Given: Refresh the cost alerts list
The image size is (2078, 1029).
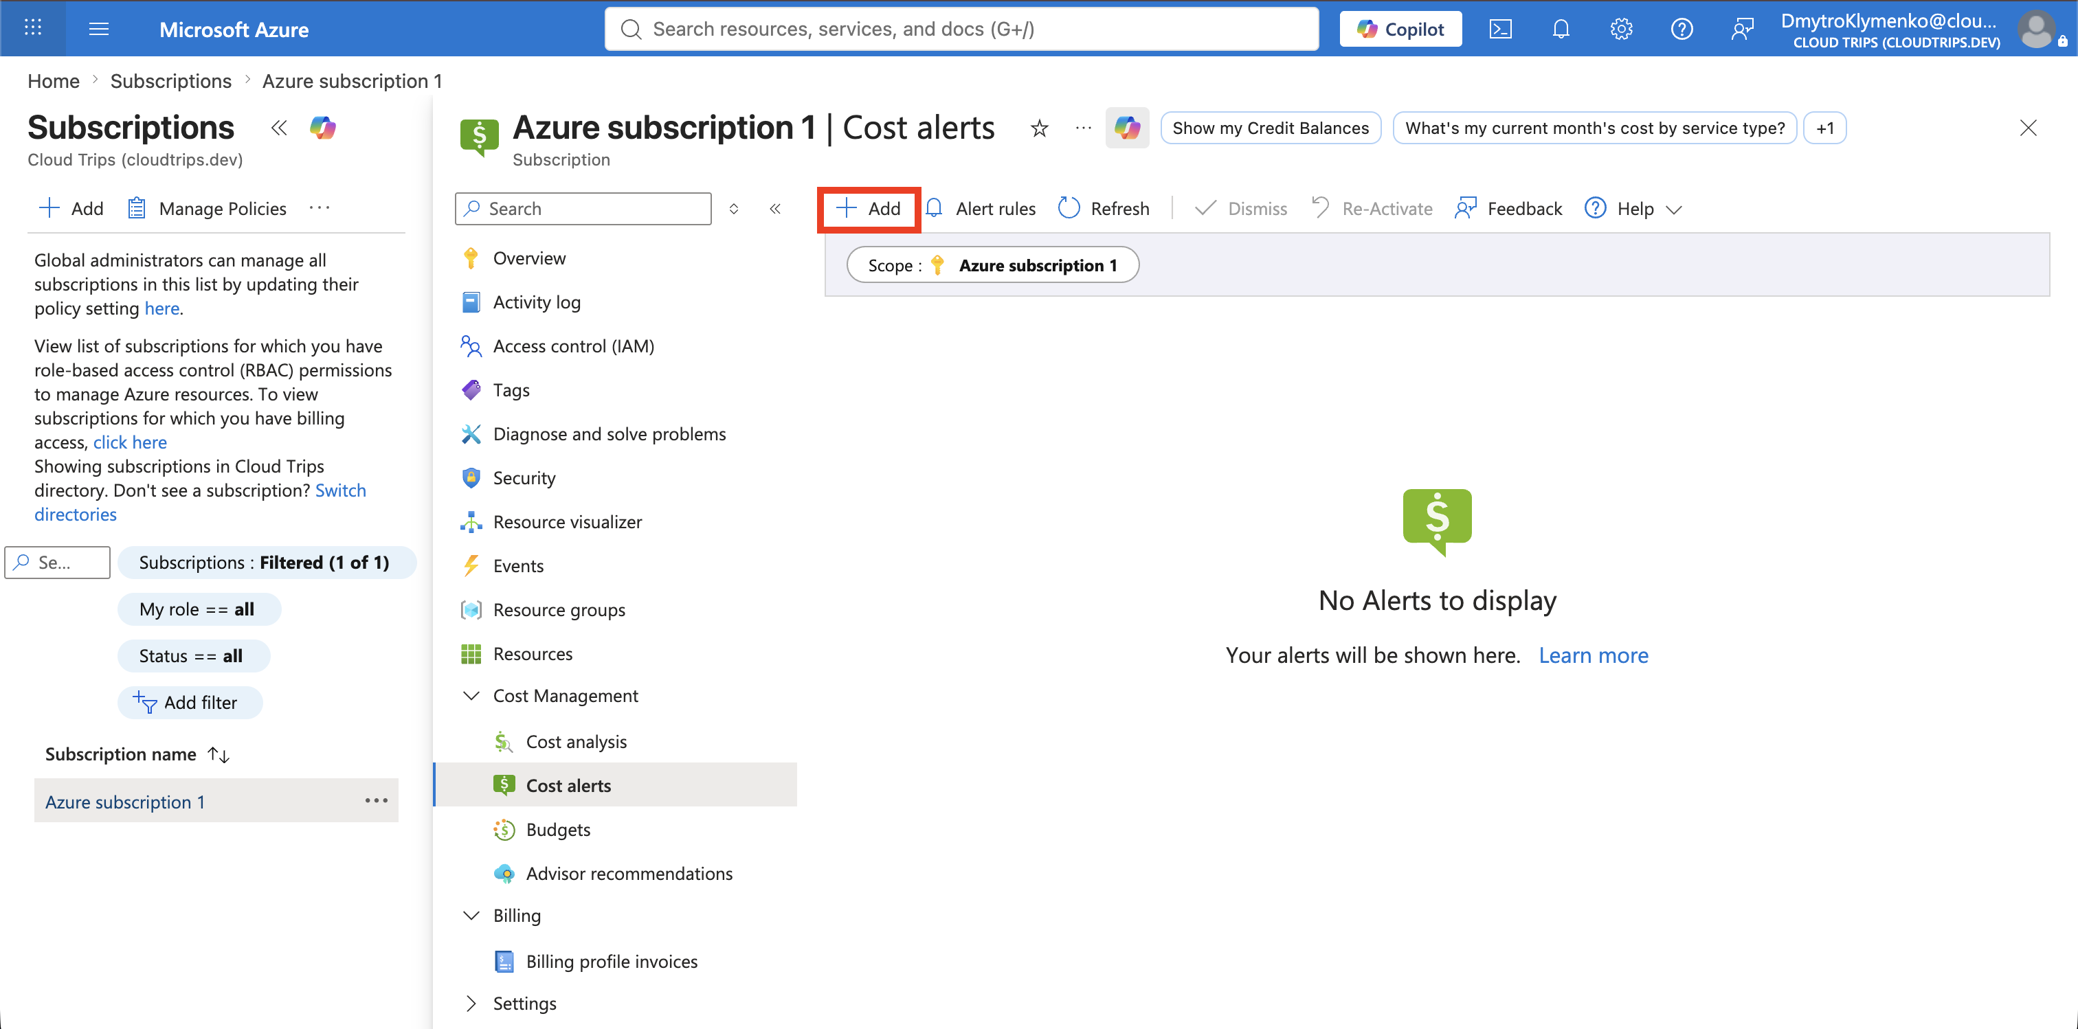Looking at the screenshot, I should (x=1104, y=208).
